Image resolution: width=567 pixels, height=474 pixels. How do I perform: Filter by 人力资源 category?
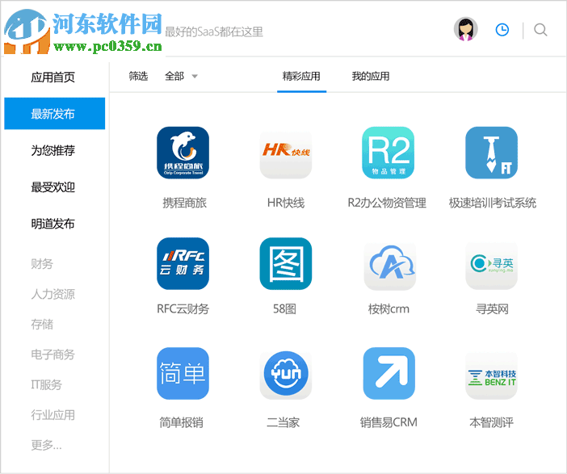click(52, 294)
